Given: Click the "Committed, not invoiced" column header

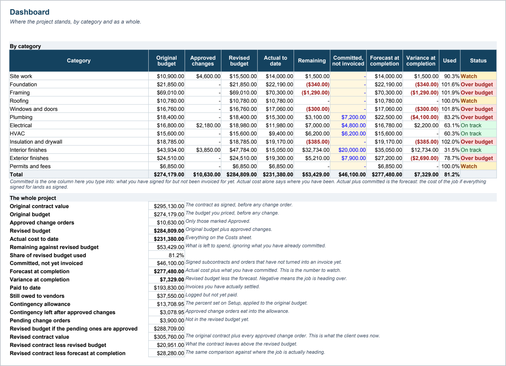Looking at the screenshot, I should (x=348, y=61).
